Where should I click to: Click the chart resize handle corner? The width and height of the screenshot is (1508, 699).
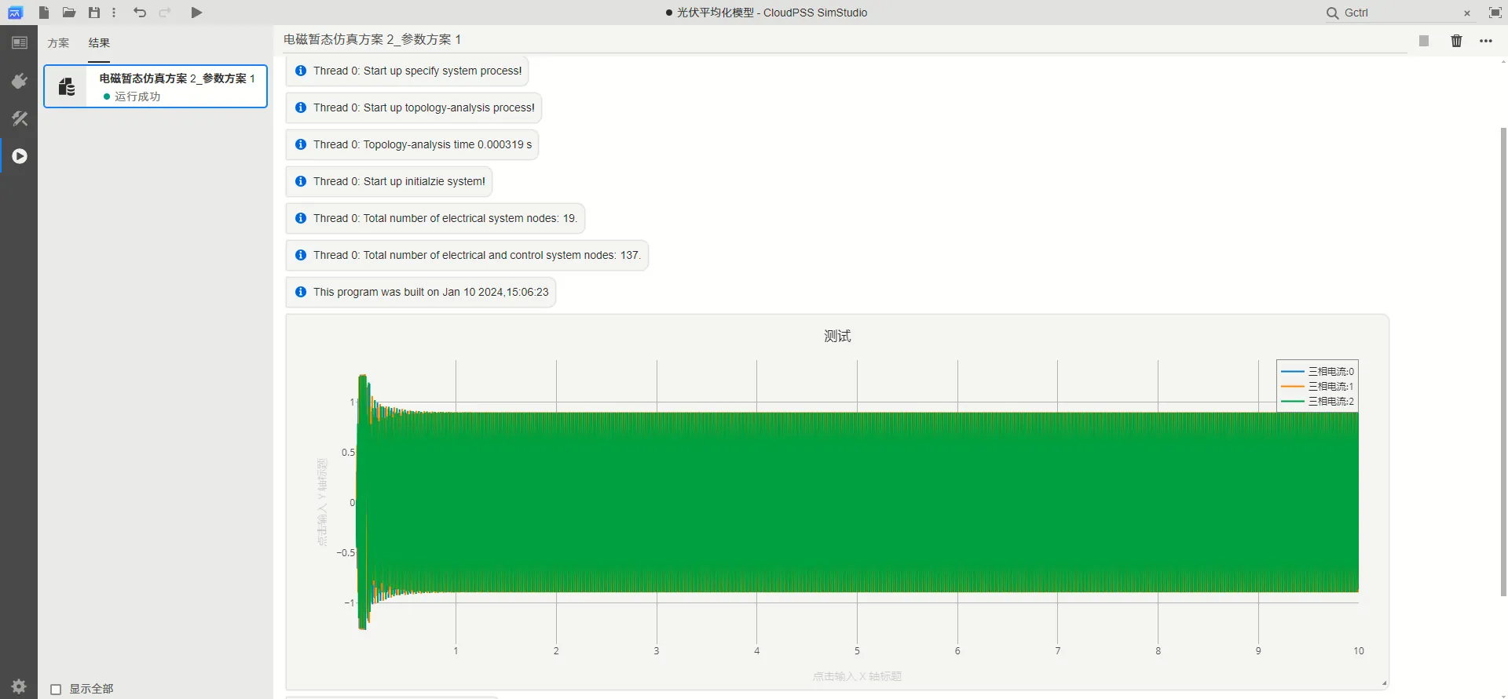1384,683
